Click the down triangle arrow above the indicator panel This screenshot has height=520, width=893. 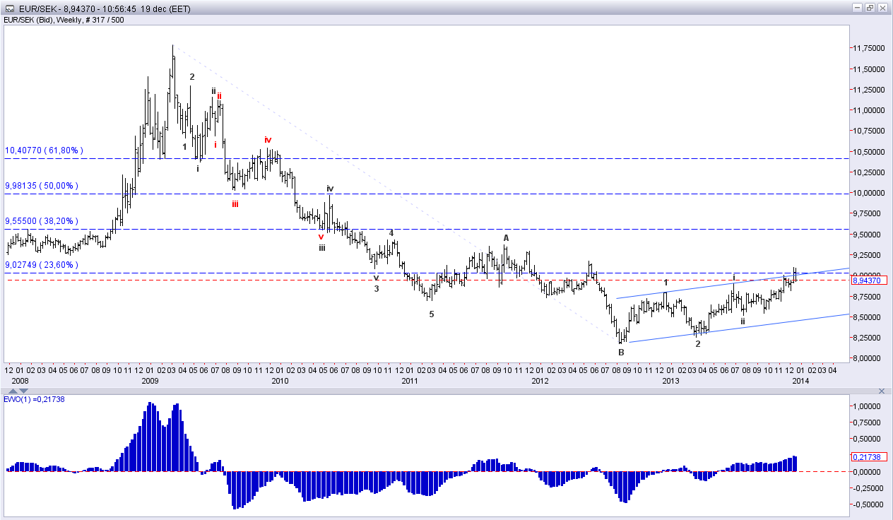tap(23, 390)
